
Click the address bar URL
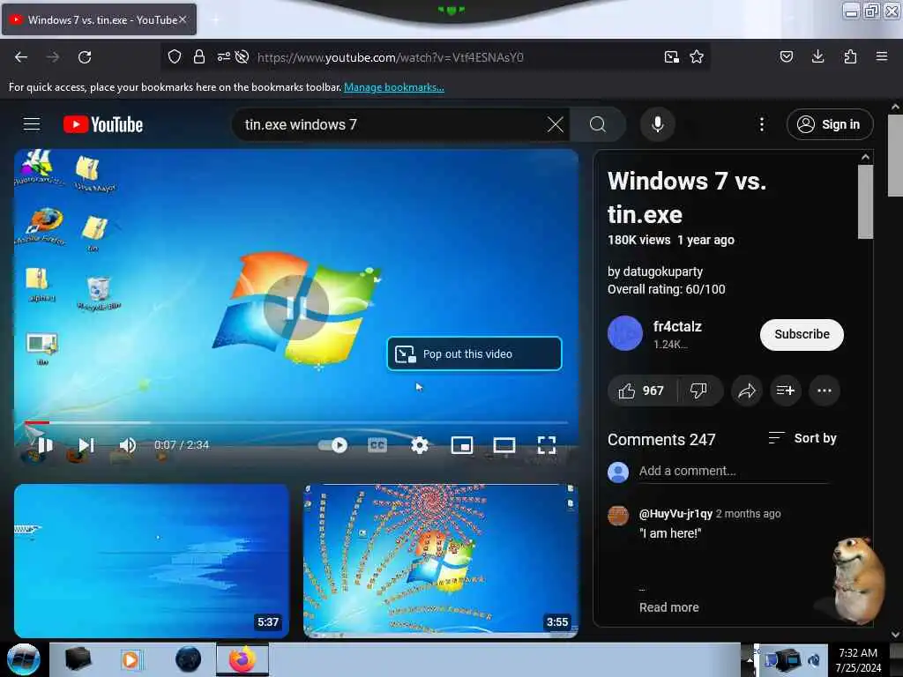pyautogui.click(x=391, y=57)
